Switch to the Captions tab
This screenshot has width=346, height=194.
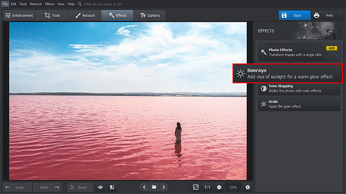pyautogui.click(x=150, y=15)
